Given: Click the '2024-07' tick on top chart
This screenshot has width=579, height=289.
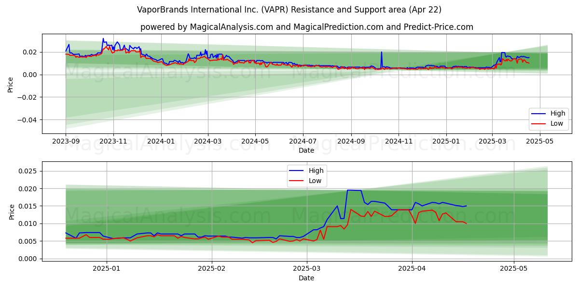Looking at the screenshot, I should (x=303, y=141).
